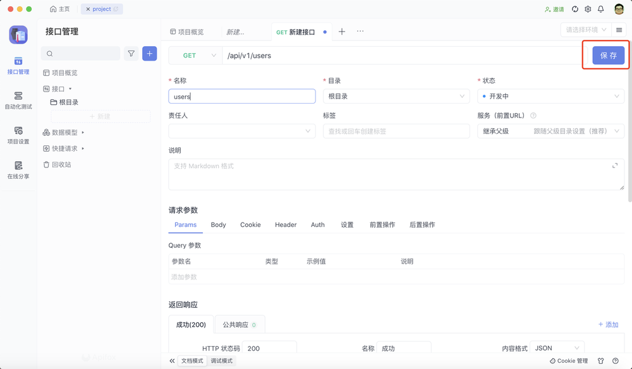Open 项目设置 from the left sidebar

click(18, 136)
